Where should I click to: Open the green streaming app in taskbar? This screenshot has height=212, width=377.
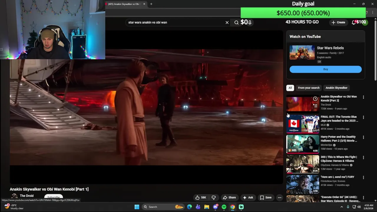pos(241,207)
